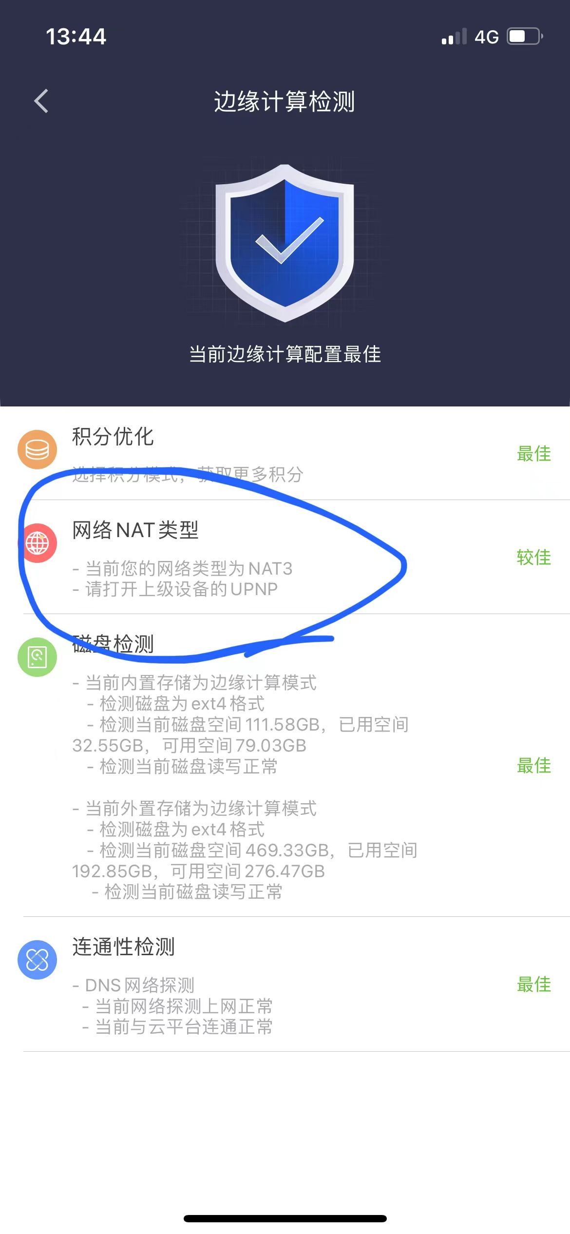The image size is (570, 1234).
Task: Select the 连通性检测 heading
Action: pos(123,946)
